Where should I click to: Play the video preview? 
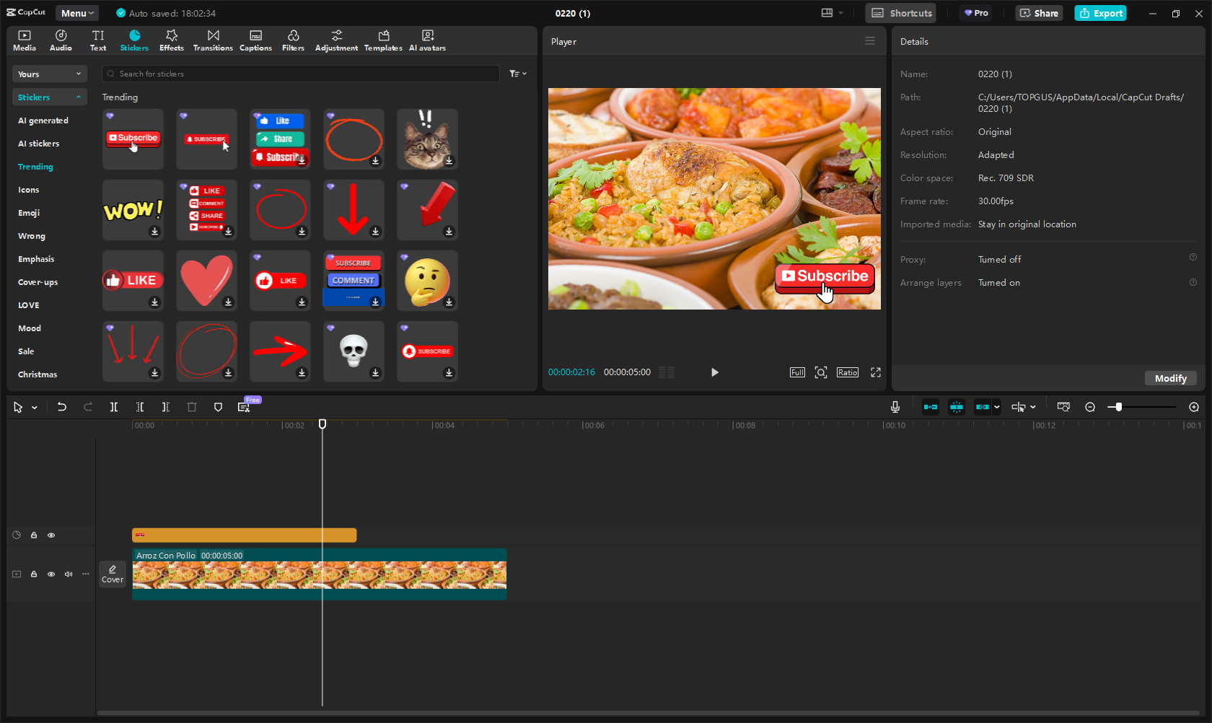coord(714,372)
